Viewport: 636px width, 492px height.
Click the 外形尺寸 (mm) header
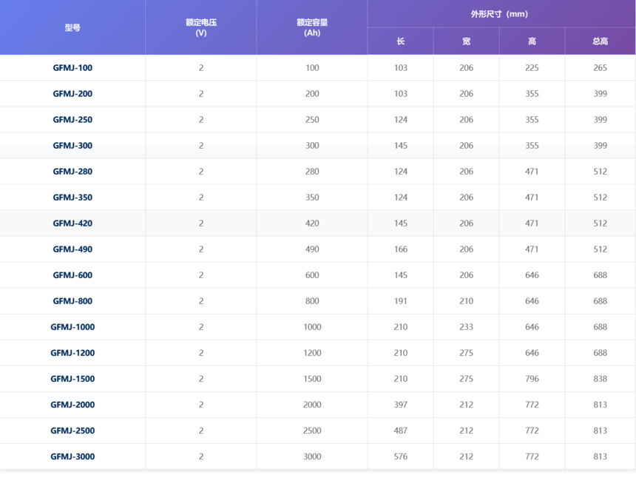501,14
